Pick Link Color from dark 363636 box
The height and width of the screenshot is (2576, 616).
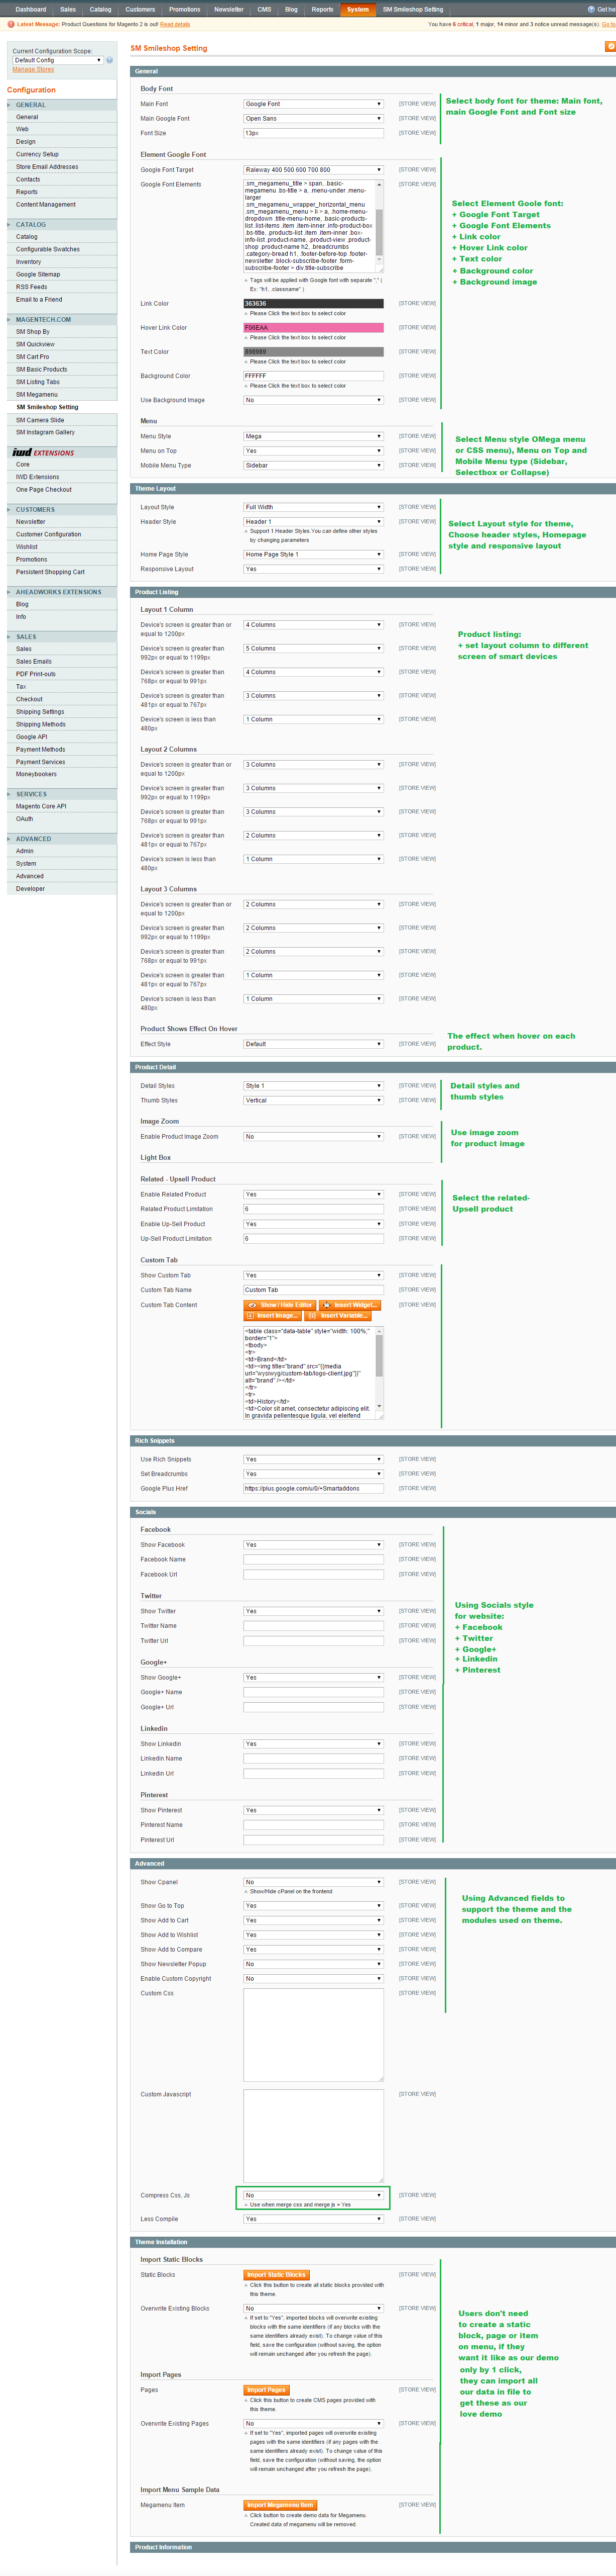click(313, 304)
